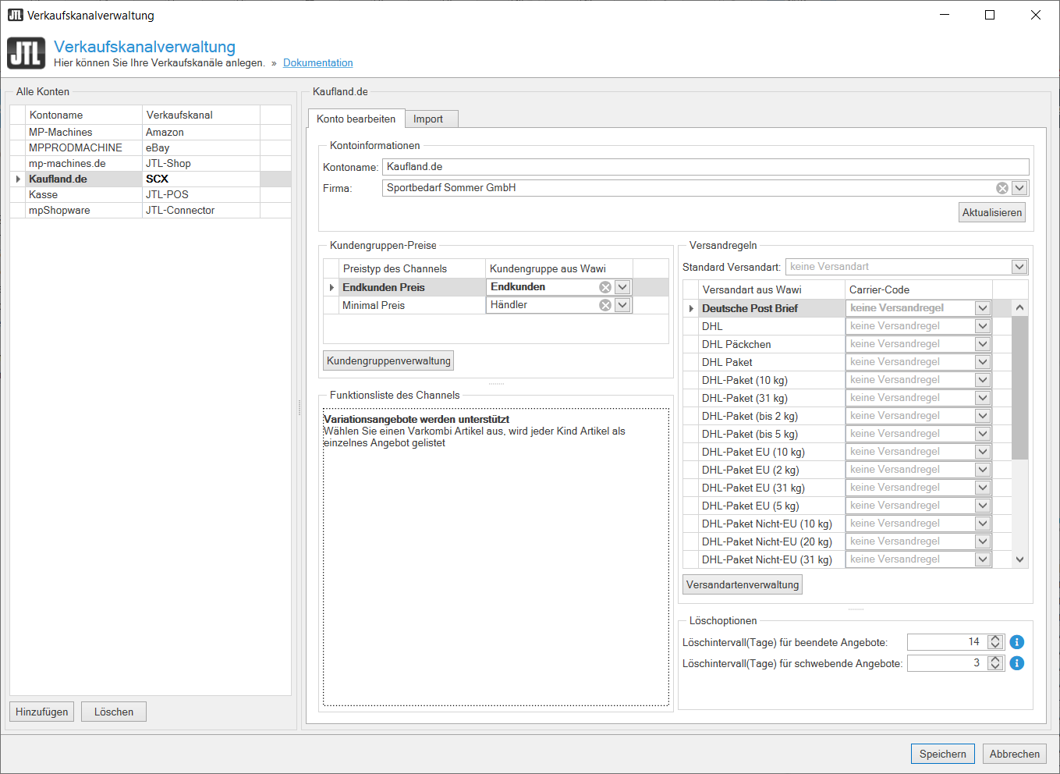This screenshot has width=1060, height=774.
Task: Select the mpShopware account row
Action: [151, 211]
